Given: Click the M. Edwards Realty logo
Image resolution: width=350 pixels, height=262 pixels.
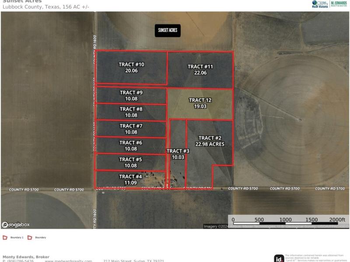Looking at the screenshot, I should (x=339, y=4).
